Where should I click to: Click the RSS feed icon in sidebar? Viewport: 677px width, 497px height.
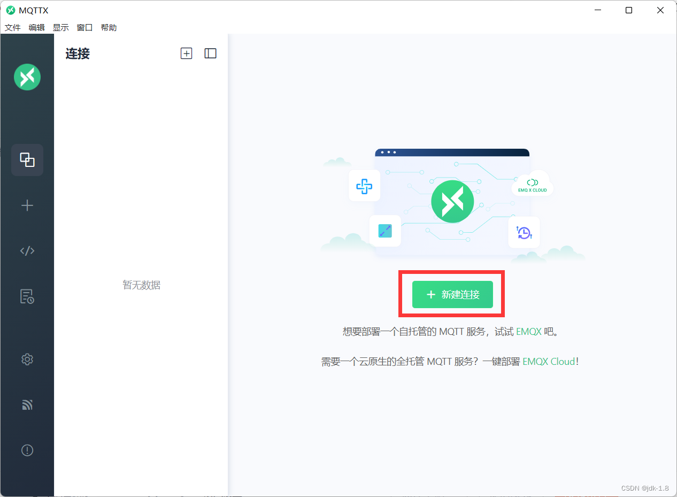coord(27,405)
